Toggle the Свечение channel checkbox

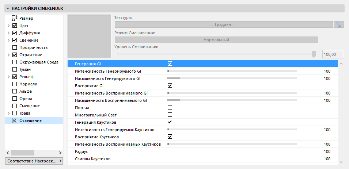pyautogui.click(x=15, y=40)
